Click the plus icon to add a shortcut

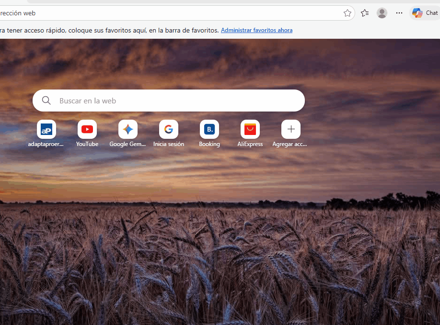click(291, 129)
